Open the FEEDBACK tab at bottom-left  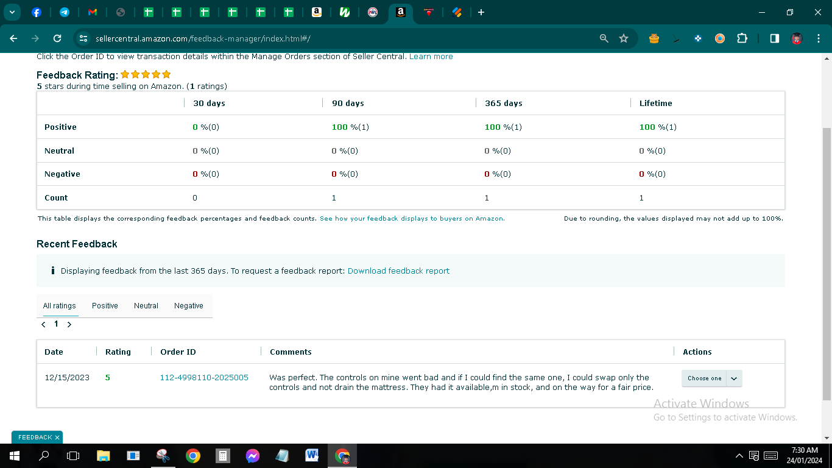pyautogui.click(x=35, y=438)
